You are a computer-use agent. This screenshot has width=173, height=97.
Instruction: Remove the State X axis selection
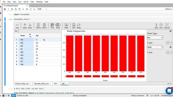pyautogui.click(x=171, y=47)
